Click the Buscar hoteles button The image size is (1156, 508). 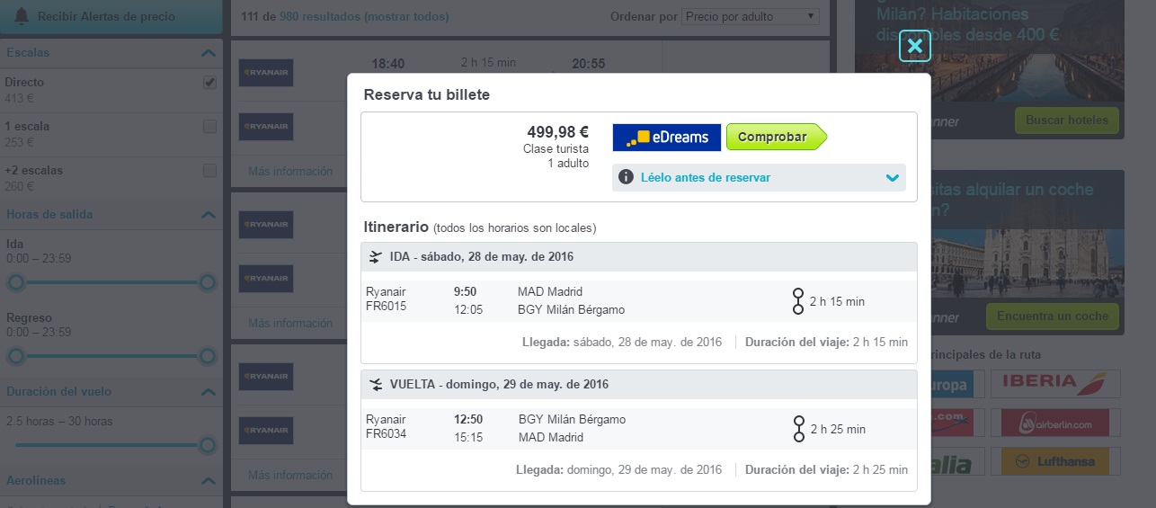(x=1067, y=120)
